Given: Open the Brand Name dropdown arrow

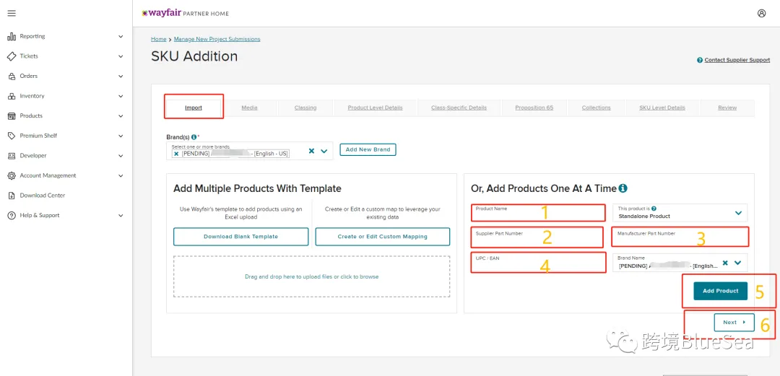Looking at the screenshot, I should click(737, 263).
